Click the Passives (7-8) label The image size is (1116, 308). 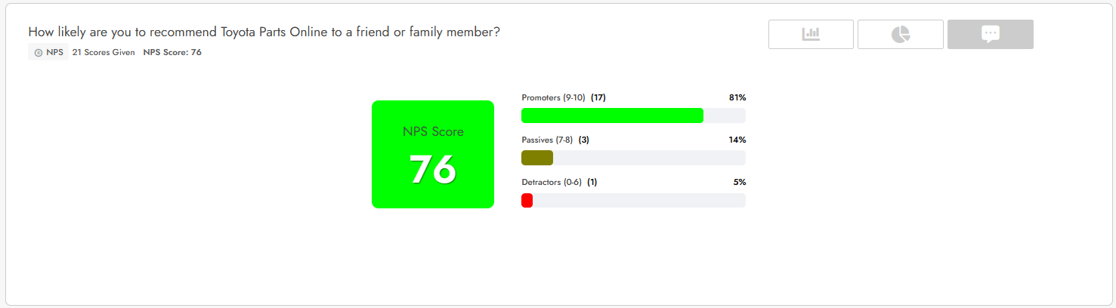pos(547,140)
